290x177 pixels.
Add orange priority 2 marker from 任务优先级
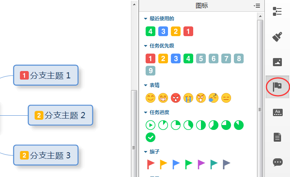(x=163, y=58)
